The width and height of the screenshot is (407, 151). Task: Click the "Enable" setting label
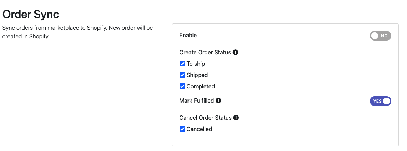pos(188,35)
